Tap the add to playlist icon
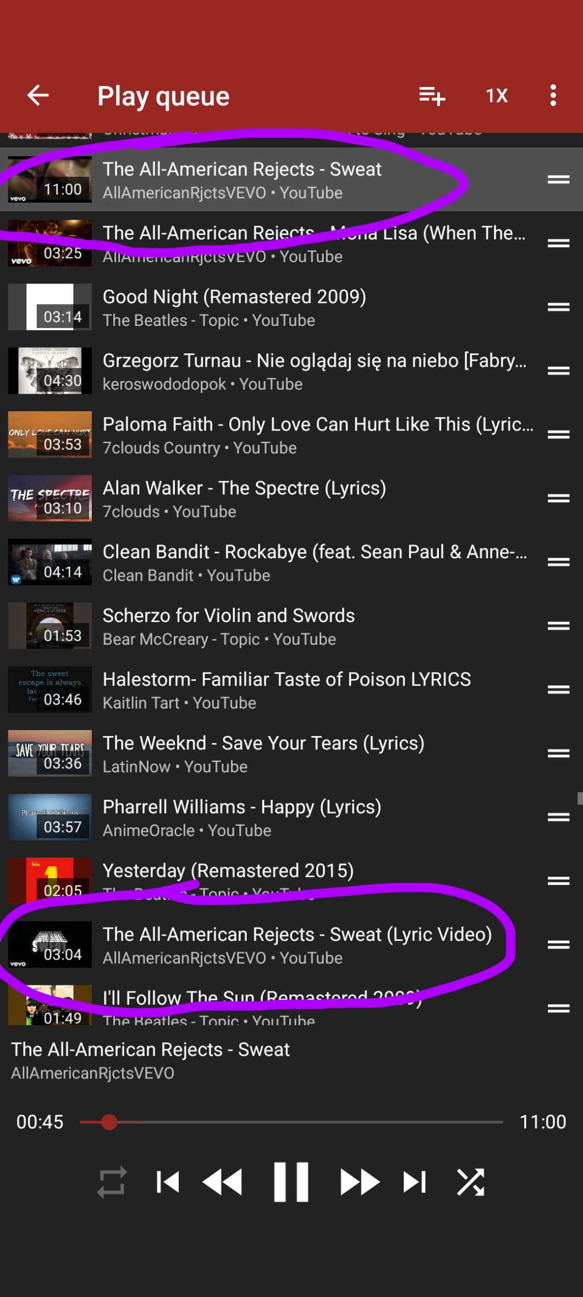The height and width of the screenshot is (1297, 583). tap(432, 96)
